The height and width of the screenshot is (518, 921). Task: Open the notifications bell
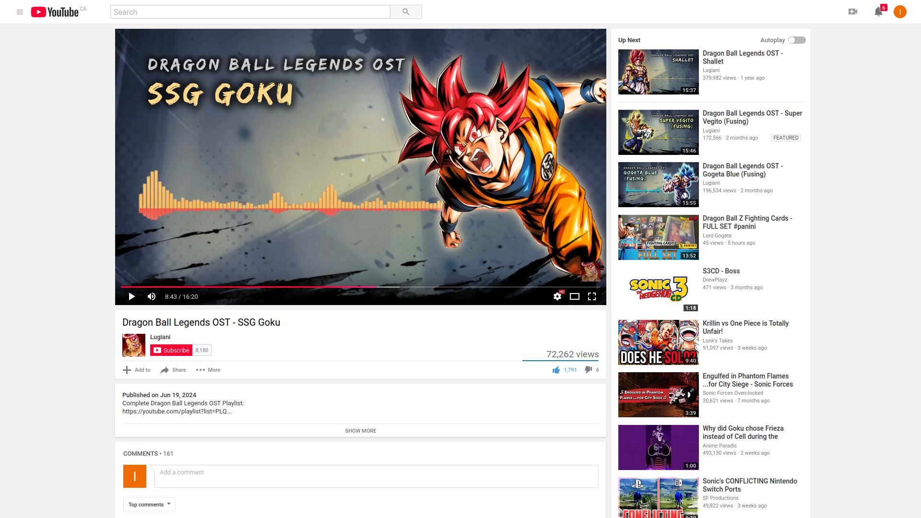click(878, 12)
